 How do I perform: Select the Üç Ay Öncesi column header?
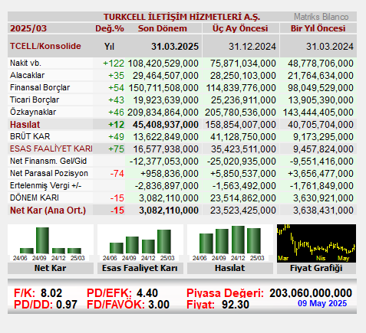pos(240,28)
